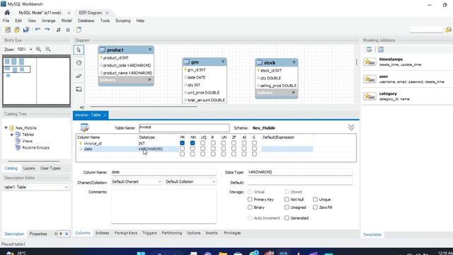Select the new layer tool

(x=79, y=89)
